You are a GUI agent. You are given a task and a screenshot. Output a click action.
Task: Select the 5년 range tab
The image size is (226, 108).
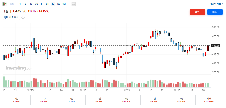[182, 100]
